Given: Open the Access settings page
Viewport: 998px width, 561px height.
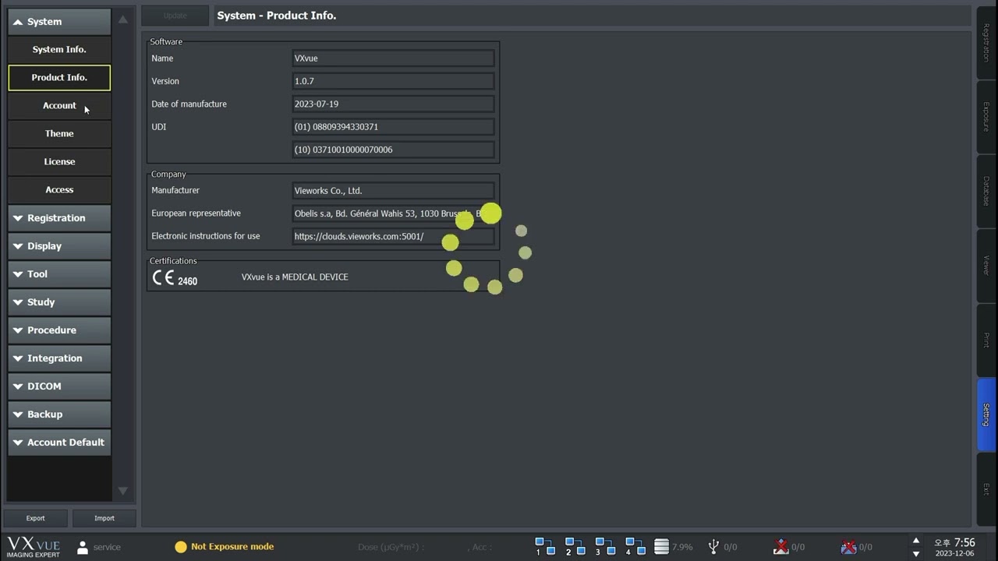Looking at the screenshot, I should point(59,190).
